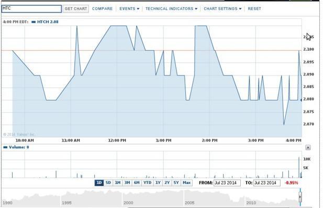Open the COMPARE option
Image resolution: width=323 pixels, height=208 pixels.
click(103, 9)
